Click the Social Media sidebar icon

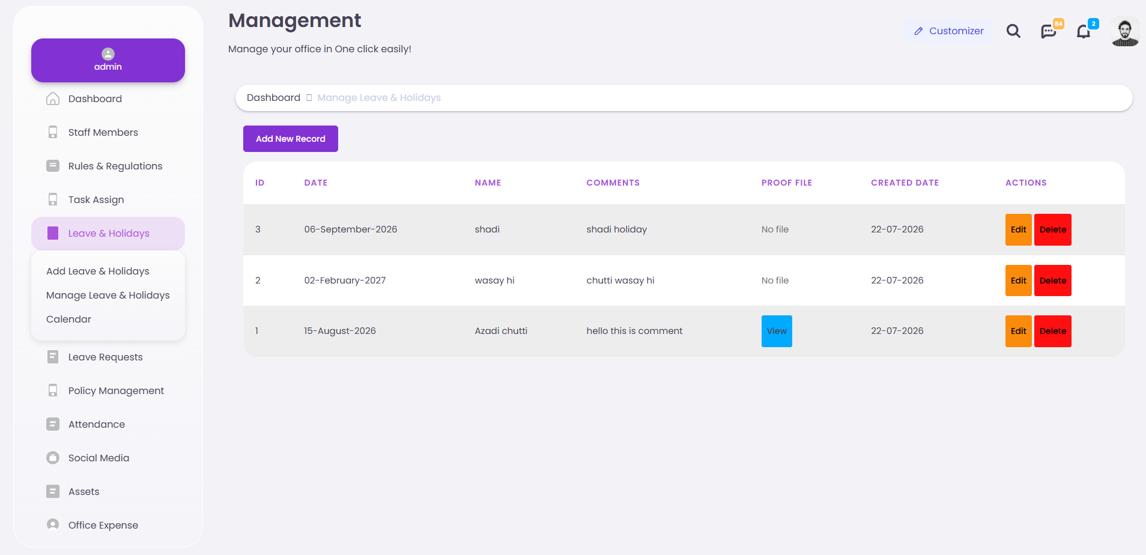coord(53,458)
